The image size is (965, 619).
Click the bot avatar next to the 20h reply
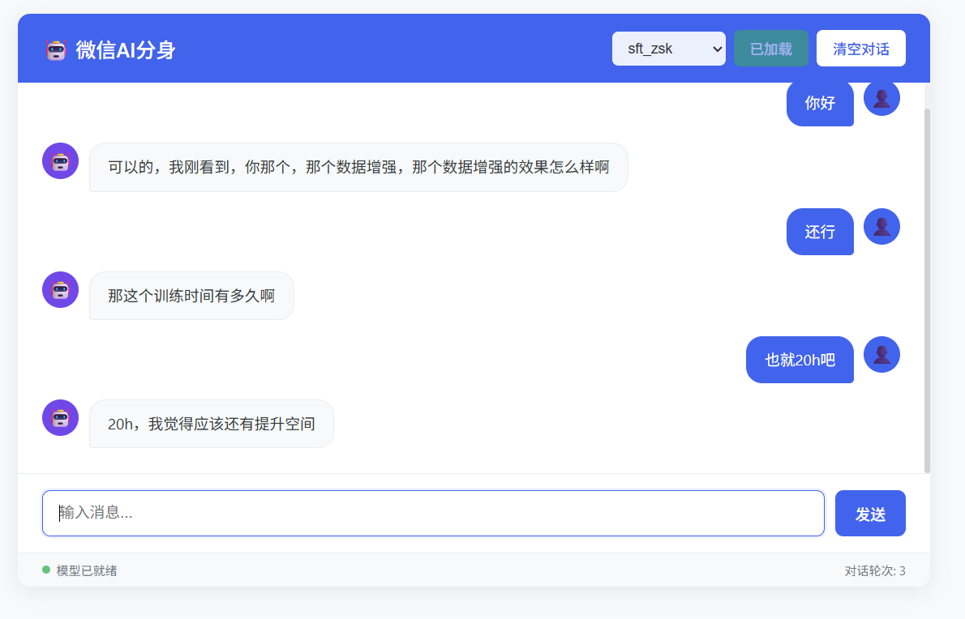60,417
